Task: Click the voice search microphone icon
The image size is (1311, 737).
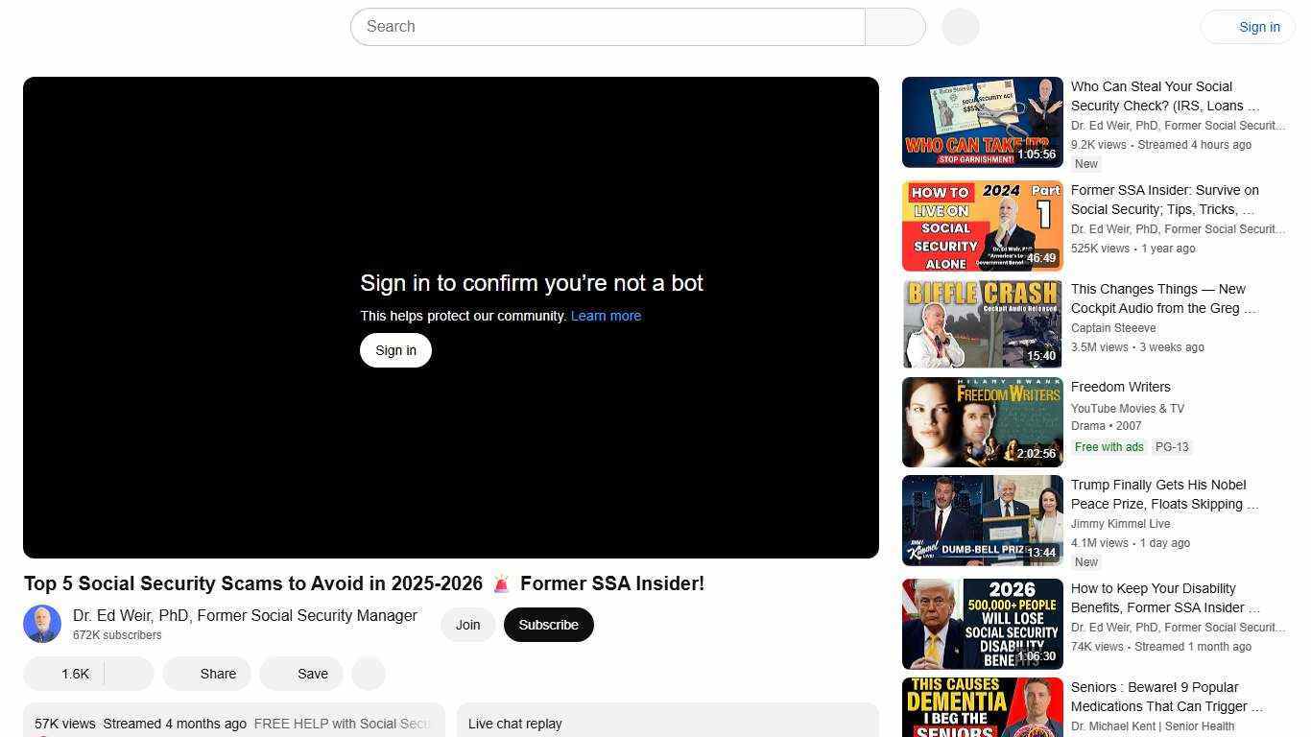Action: [959, 26]
